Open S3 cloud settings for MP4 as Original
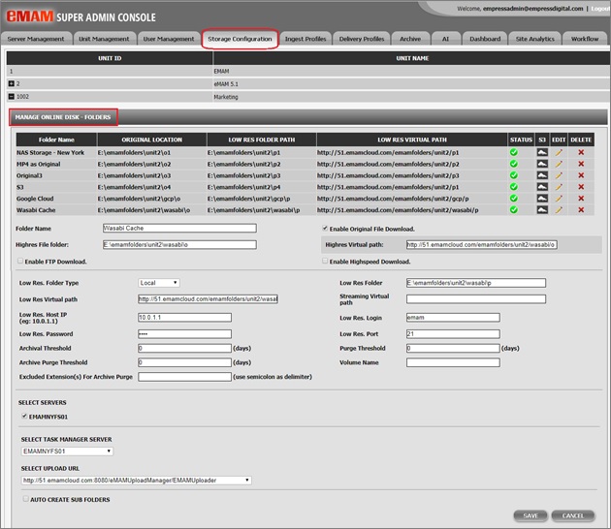611x529 pixels. (542, 164)
